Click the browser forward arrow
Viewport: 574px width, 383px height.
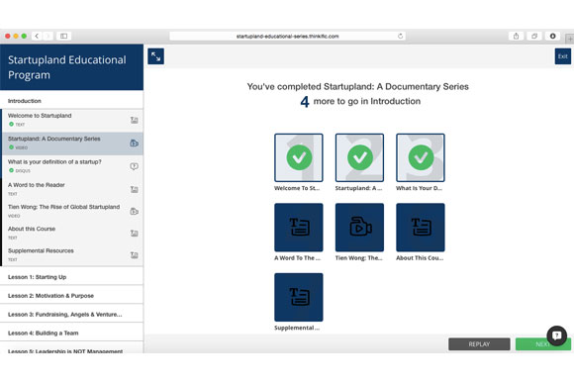pos(48,36)
